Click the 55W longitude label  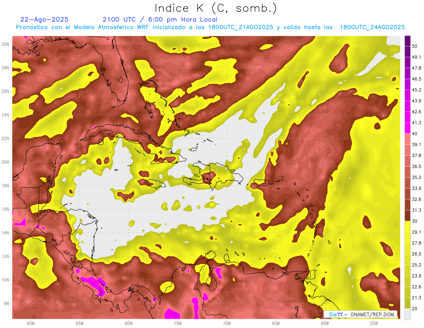pyautogui.click(x=374, y=324)
